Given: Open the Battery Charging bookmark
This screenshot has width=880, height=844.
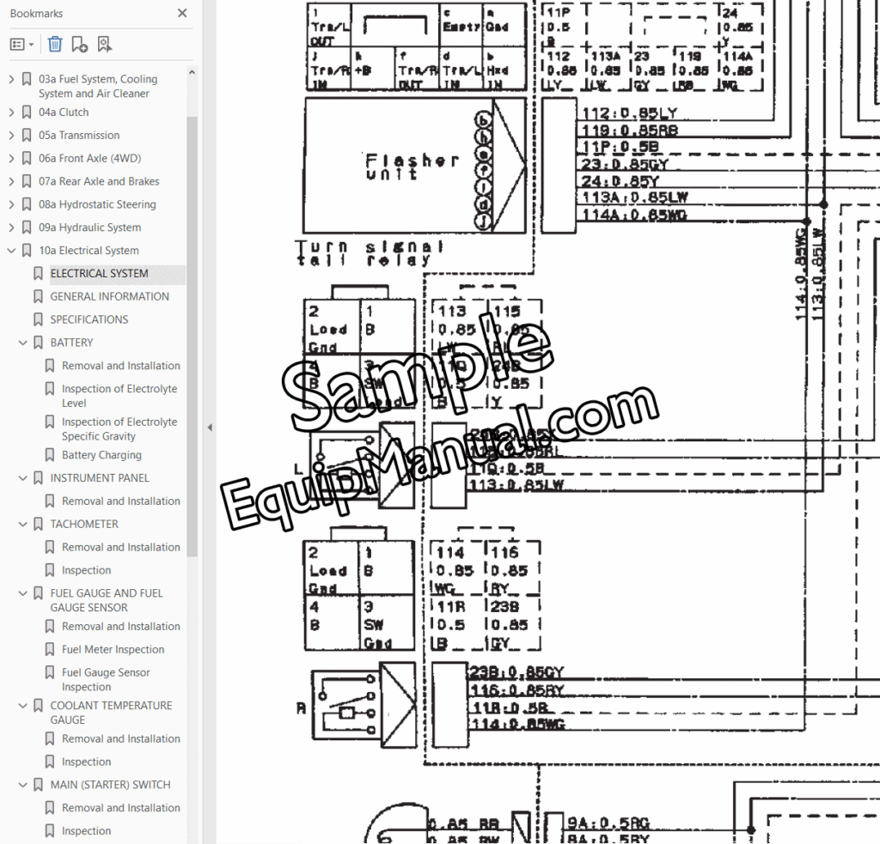Looking at the screenshot, I should pyautogui.click(x=101, y=455).
